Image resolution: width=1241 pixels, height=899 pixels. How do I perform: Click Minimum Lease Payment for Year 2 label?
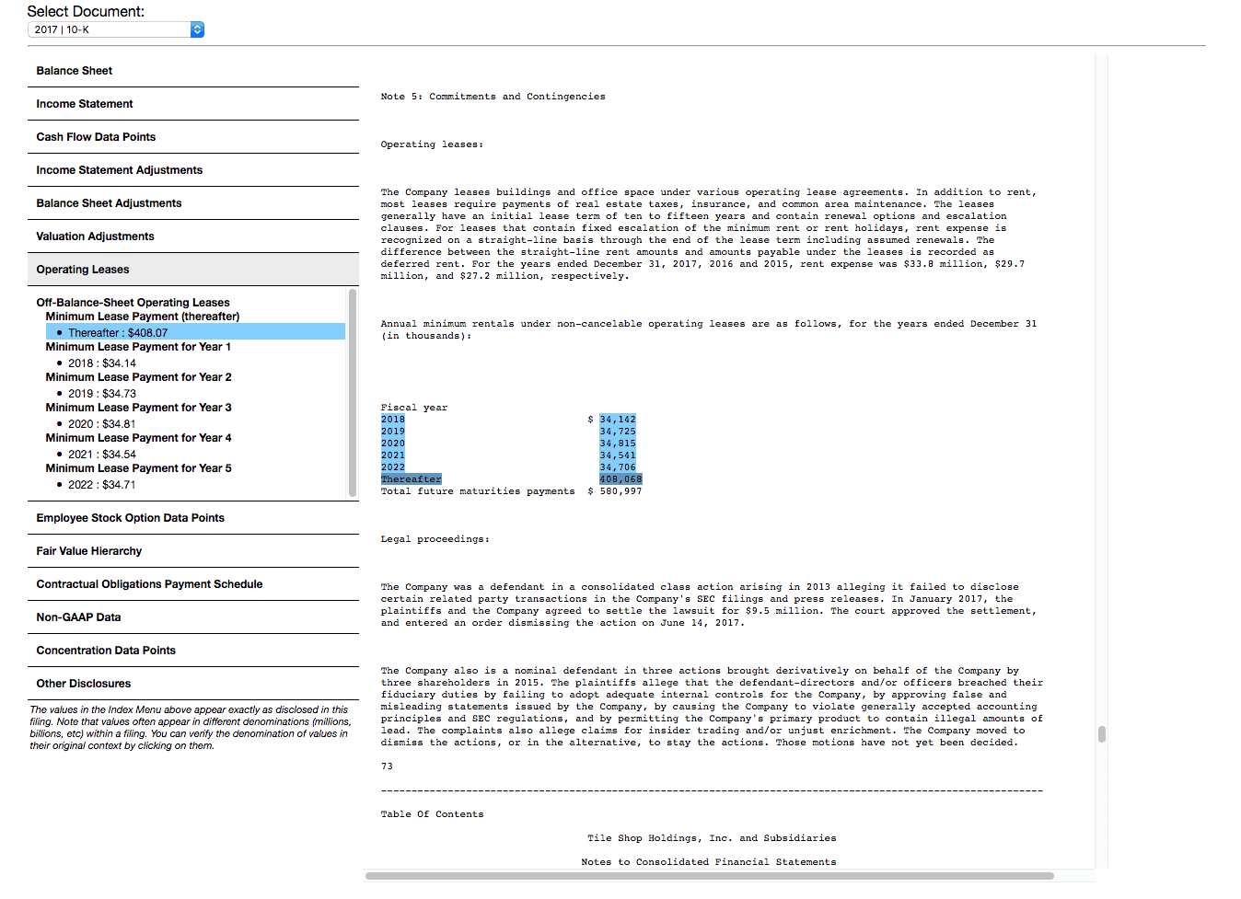[x=138, y=377]
